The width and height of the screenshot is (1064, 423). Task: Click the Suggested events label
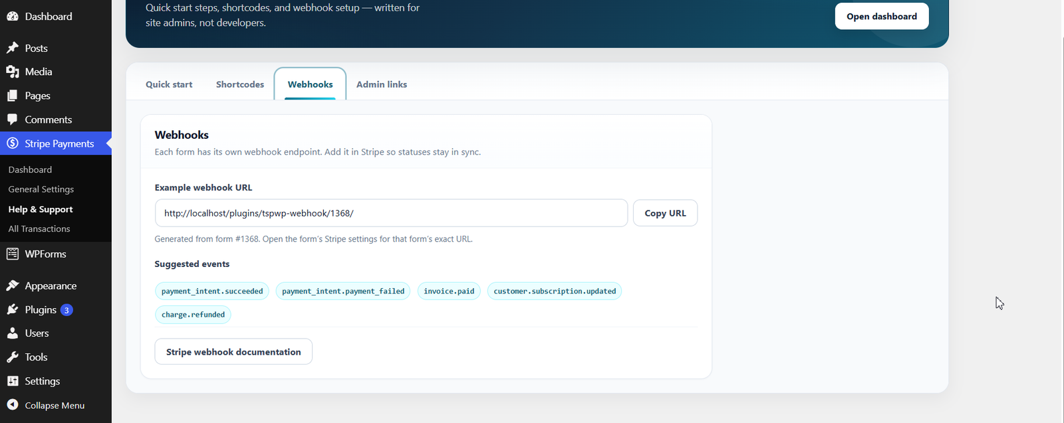click(192, 264)
